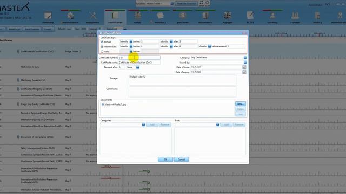Viewport: 346px width, 194px height.
Task: Open the Categories selection dropdown
Action: (143, 124)
